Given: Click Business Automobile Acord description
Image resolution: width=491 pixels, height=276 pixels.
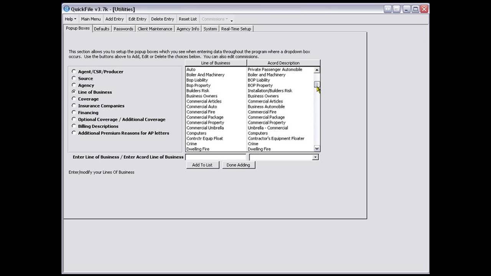Looking at the screenshot, I should pyautogui.click(x=266, y=107).
